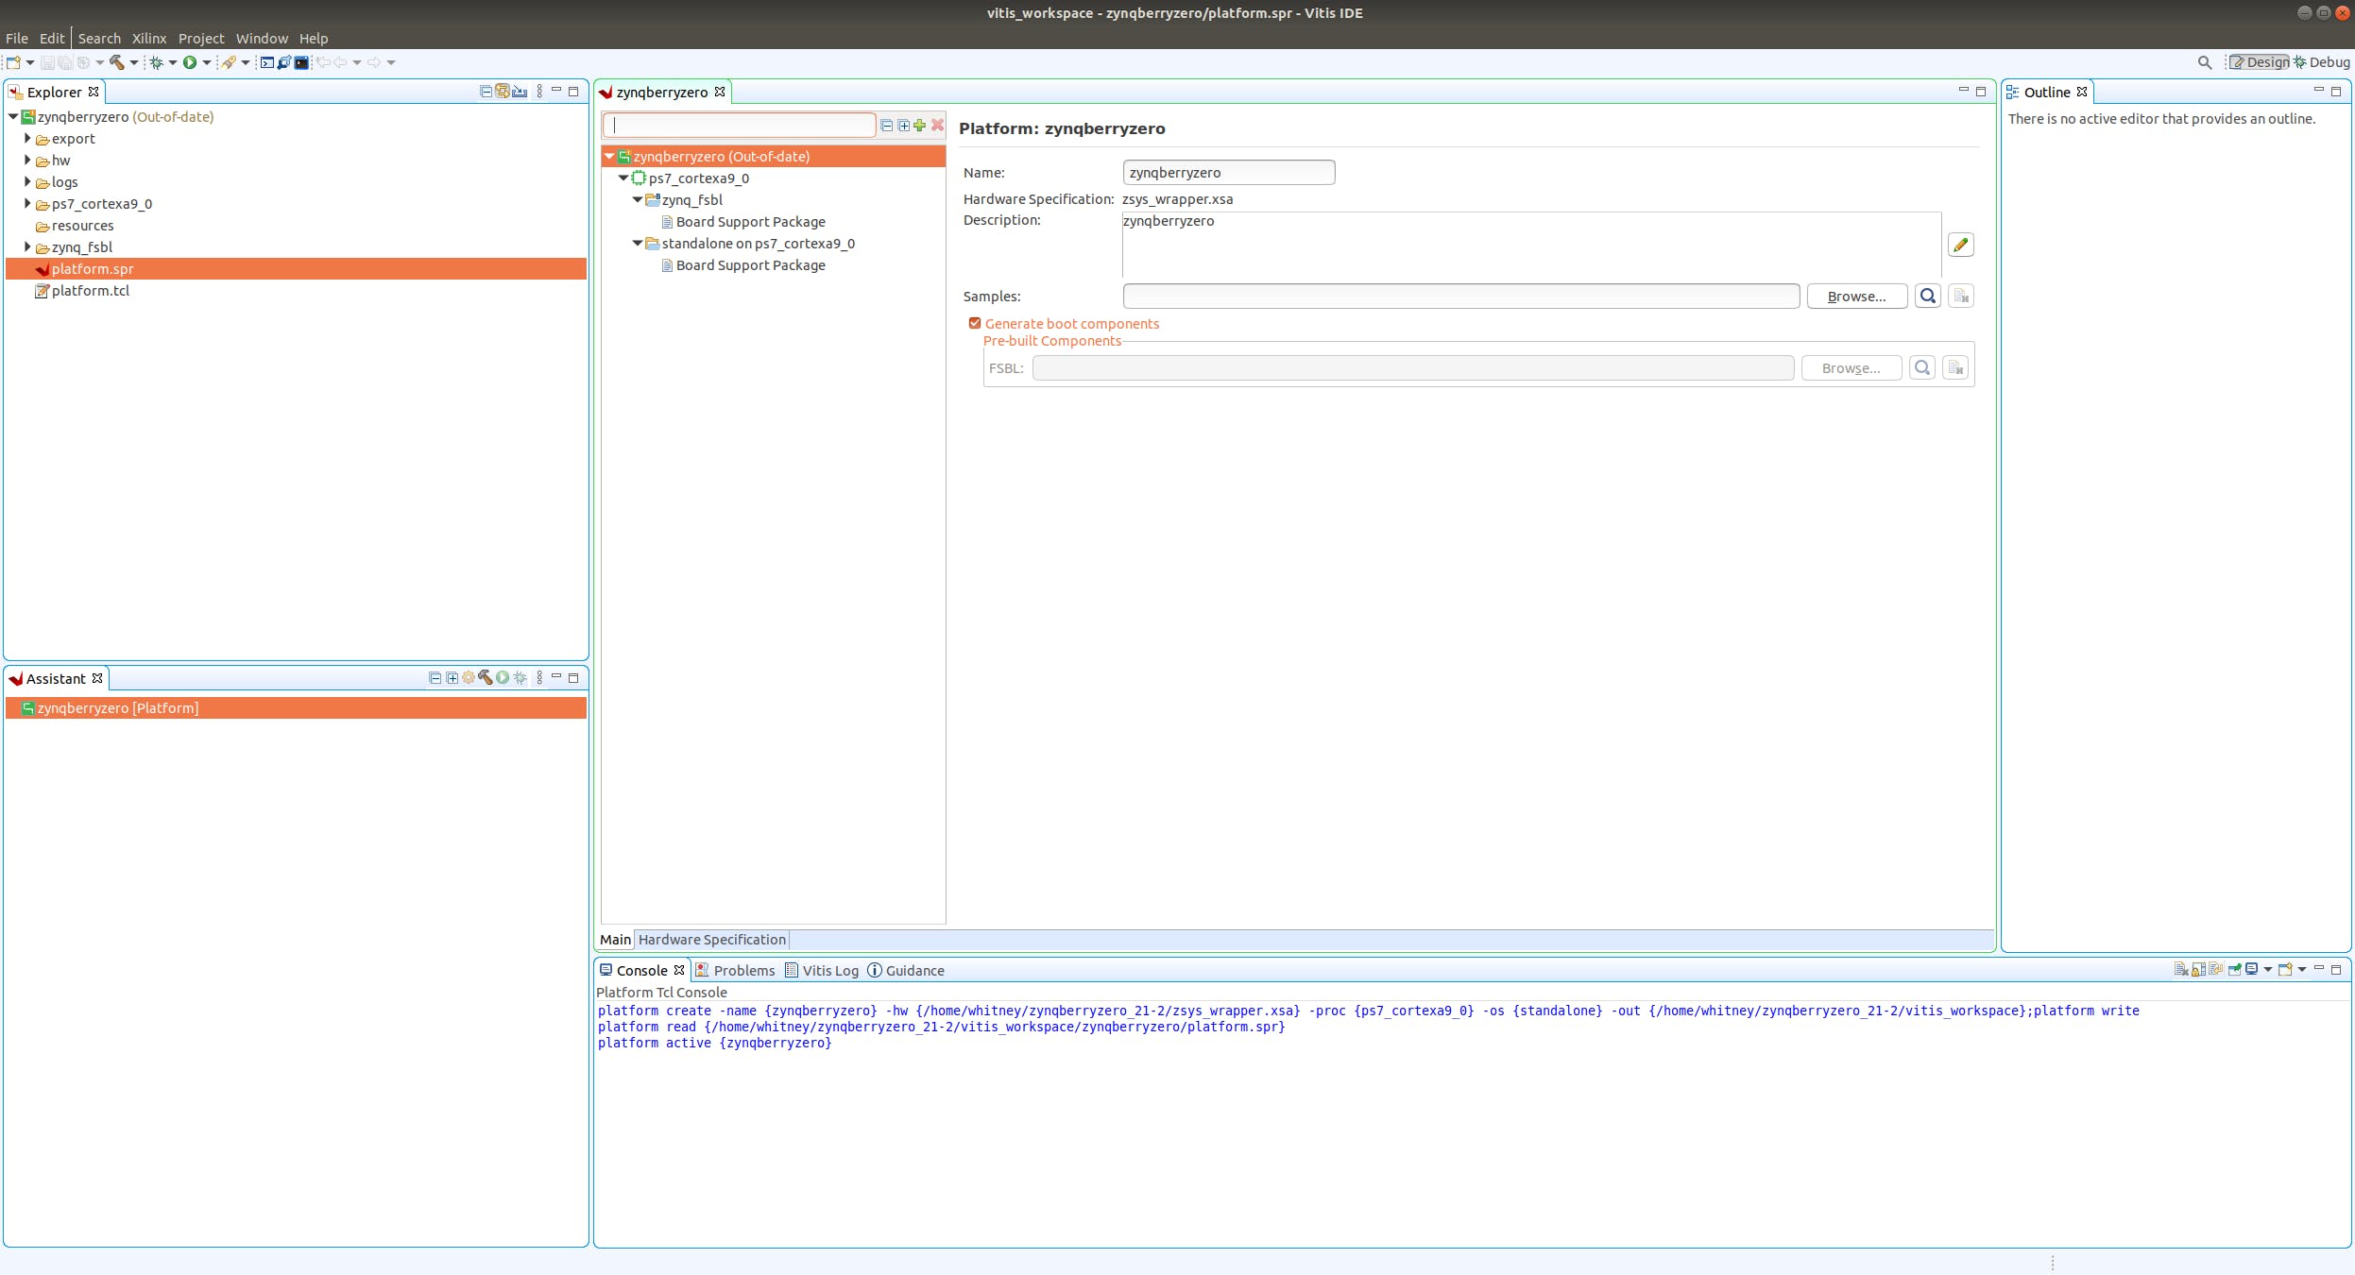Open the XSCT console icon in toolbar
2355x1275 pixels.
(267, 62)
